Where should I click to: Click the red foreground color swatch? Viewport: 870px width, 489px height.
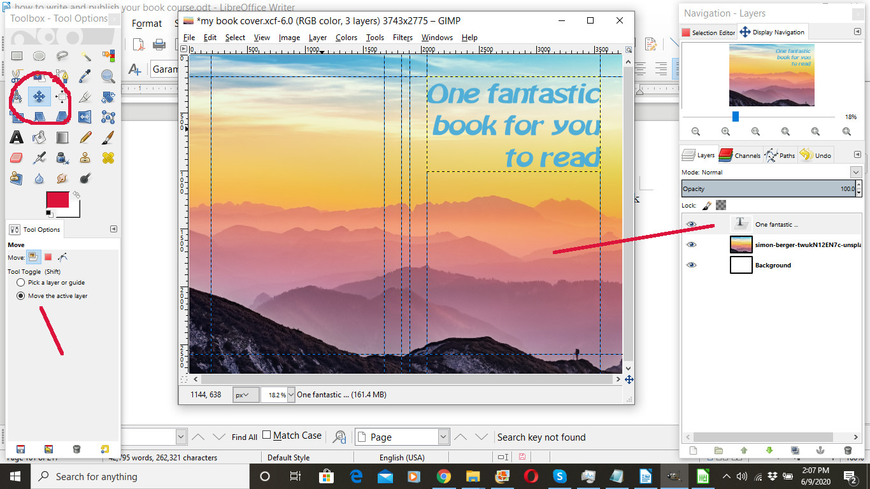(x=57, y=200)
